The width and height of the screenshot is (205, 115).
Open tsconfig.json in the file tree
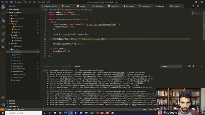[x=18, y=77]
